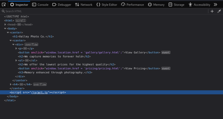Image resolution: width=223 pixels, height=119 pixels.
Task: Switch to the Accessibility tab
Action: tap(199, 5)
